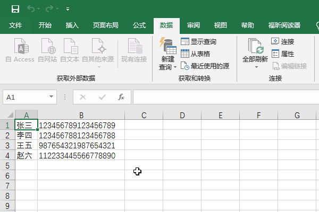The width and height of the screenshot is (319, 212).
Task: Click the 从表格 button
Action: coord(195,54)
